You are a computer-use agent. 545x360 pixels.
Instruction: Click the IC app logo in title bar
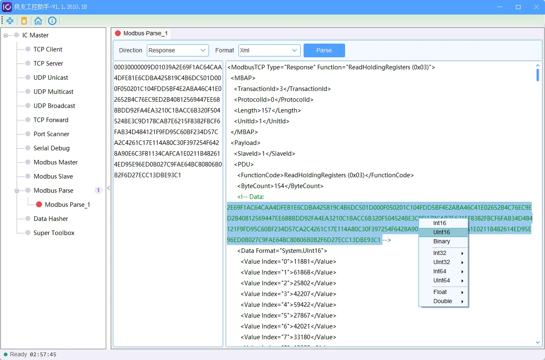[7, 7]
